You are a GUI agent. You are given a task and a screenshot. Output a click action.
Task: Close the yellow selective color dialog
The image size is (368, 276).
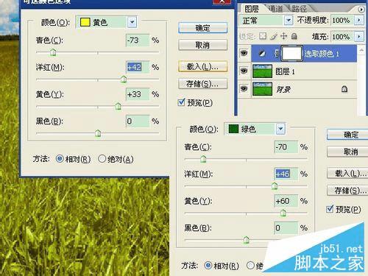tap(222, 1)
